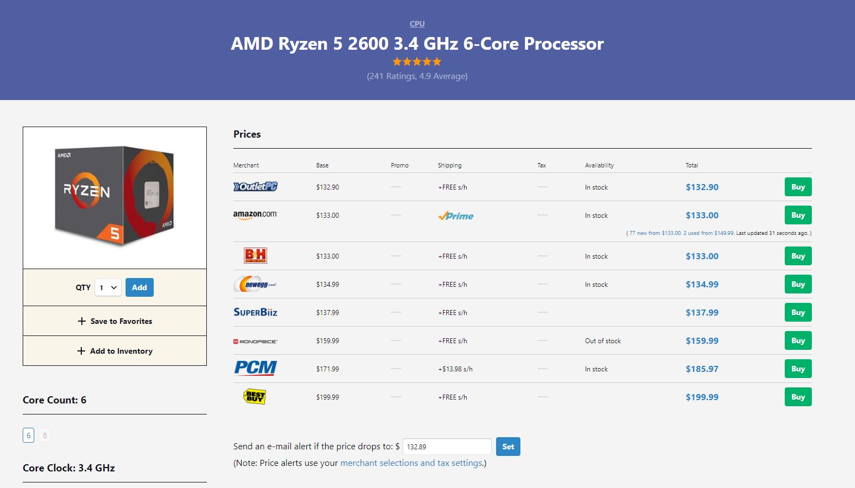
Task: Go to the CPU category breadcrumb
Action: tap(417, 24)
